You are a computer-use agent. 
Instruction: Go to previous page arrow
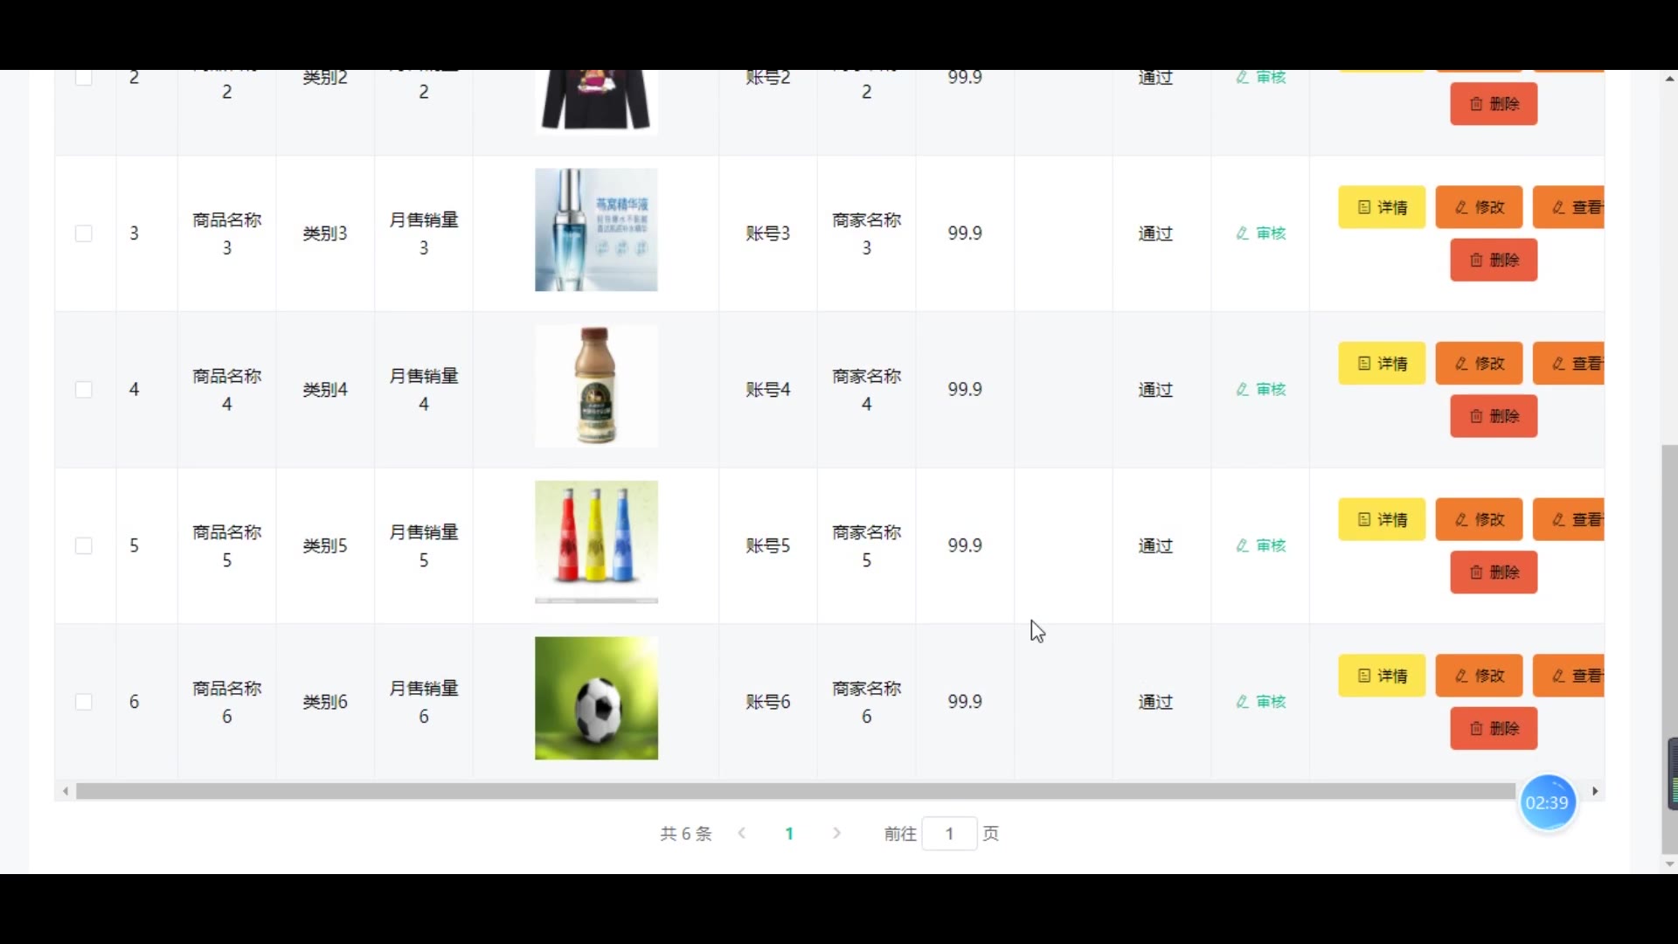(x=742, y=833)
